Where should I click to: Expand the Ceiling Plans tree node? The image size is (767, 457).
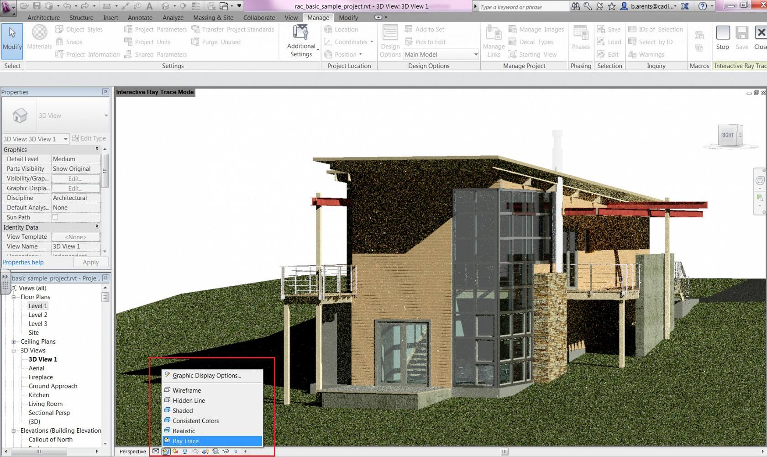[x=14, y=341]
